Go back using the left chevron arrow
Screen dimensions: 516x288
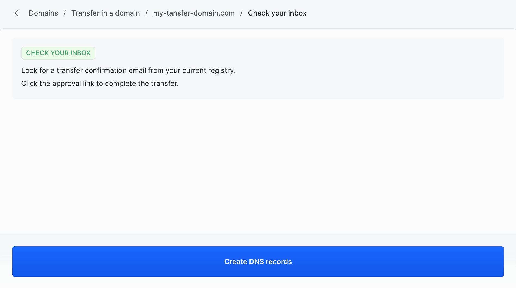pos(17,13)
